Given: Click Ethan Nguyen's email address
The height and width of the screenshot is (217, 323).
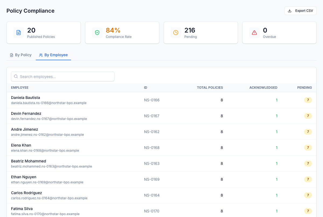Looking at the screenshot, I should click(47, 182).
